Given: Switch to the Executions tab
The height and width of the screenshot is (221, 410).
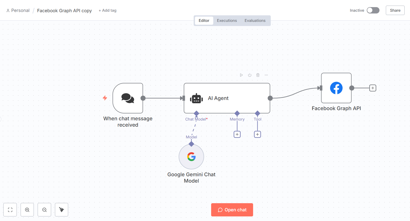Looking at the screenshot, I should point(227,21).
